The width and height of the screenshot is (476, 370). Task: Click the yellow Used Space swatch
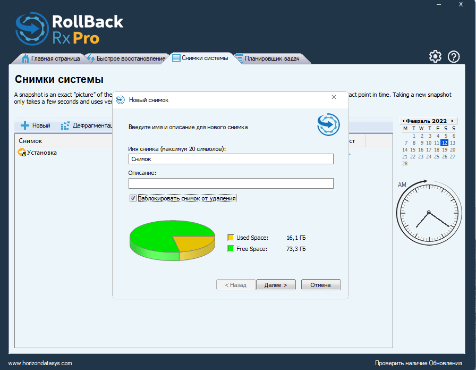pyautogui.click(x=231, y=237)
